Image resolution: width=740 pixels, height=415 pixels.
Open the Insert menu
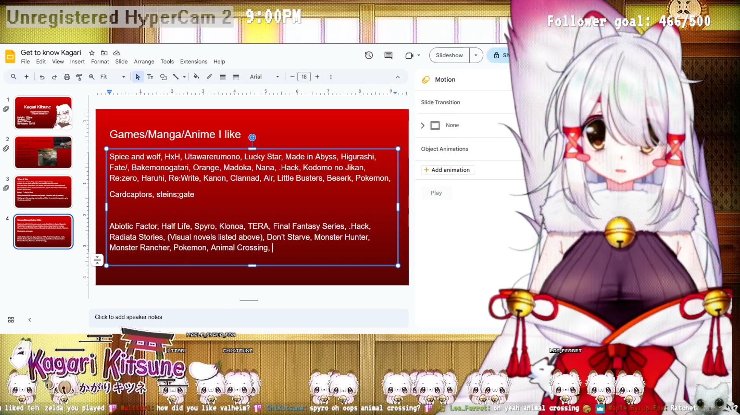[x=77, y=62]
